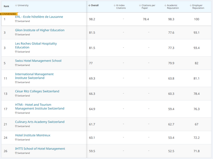
Task: Select Citations per Paper value 78.4
Action: 146,19
